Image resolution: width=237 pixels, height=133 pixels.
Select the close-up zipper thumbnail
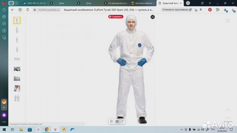[17, 88]
